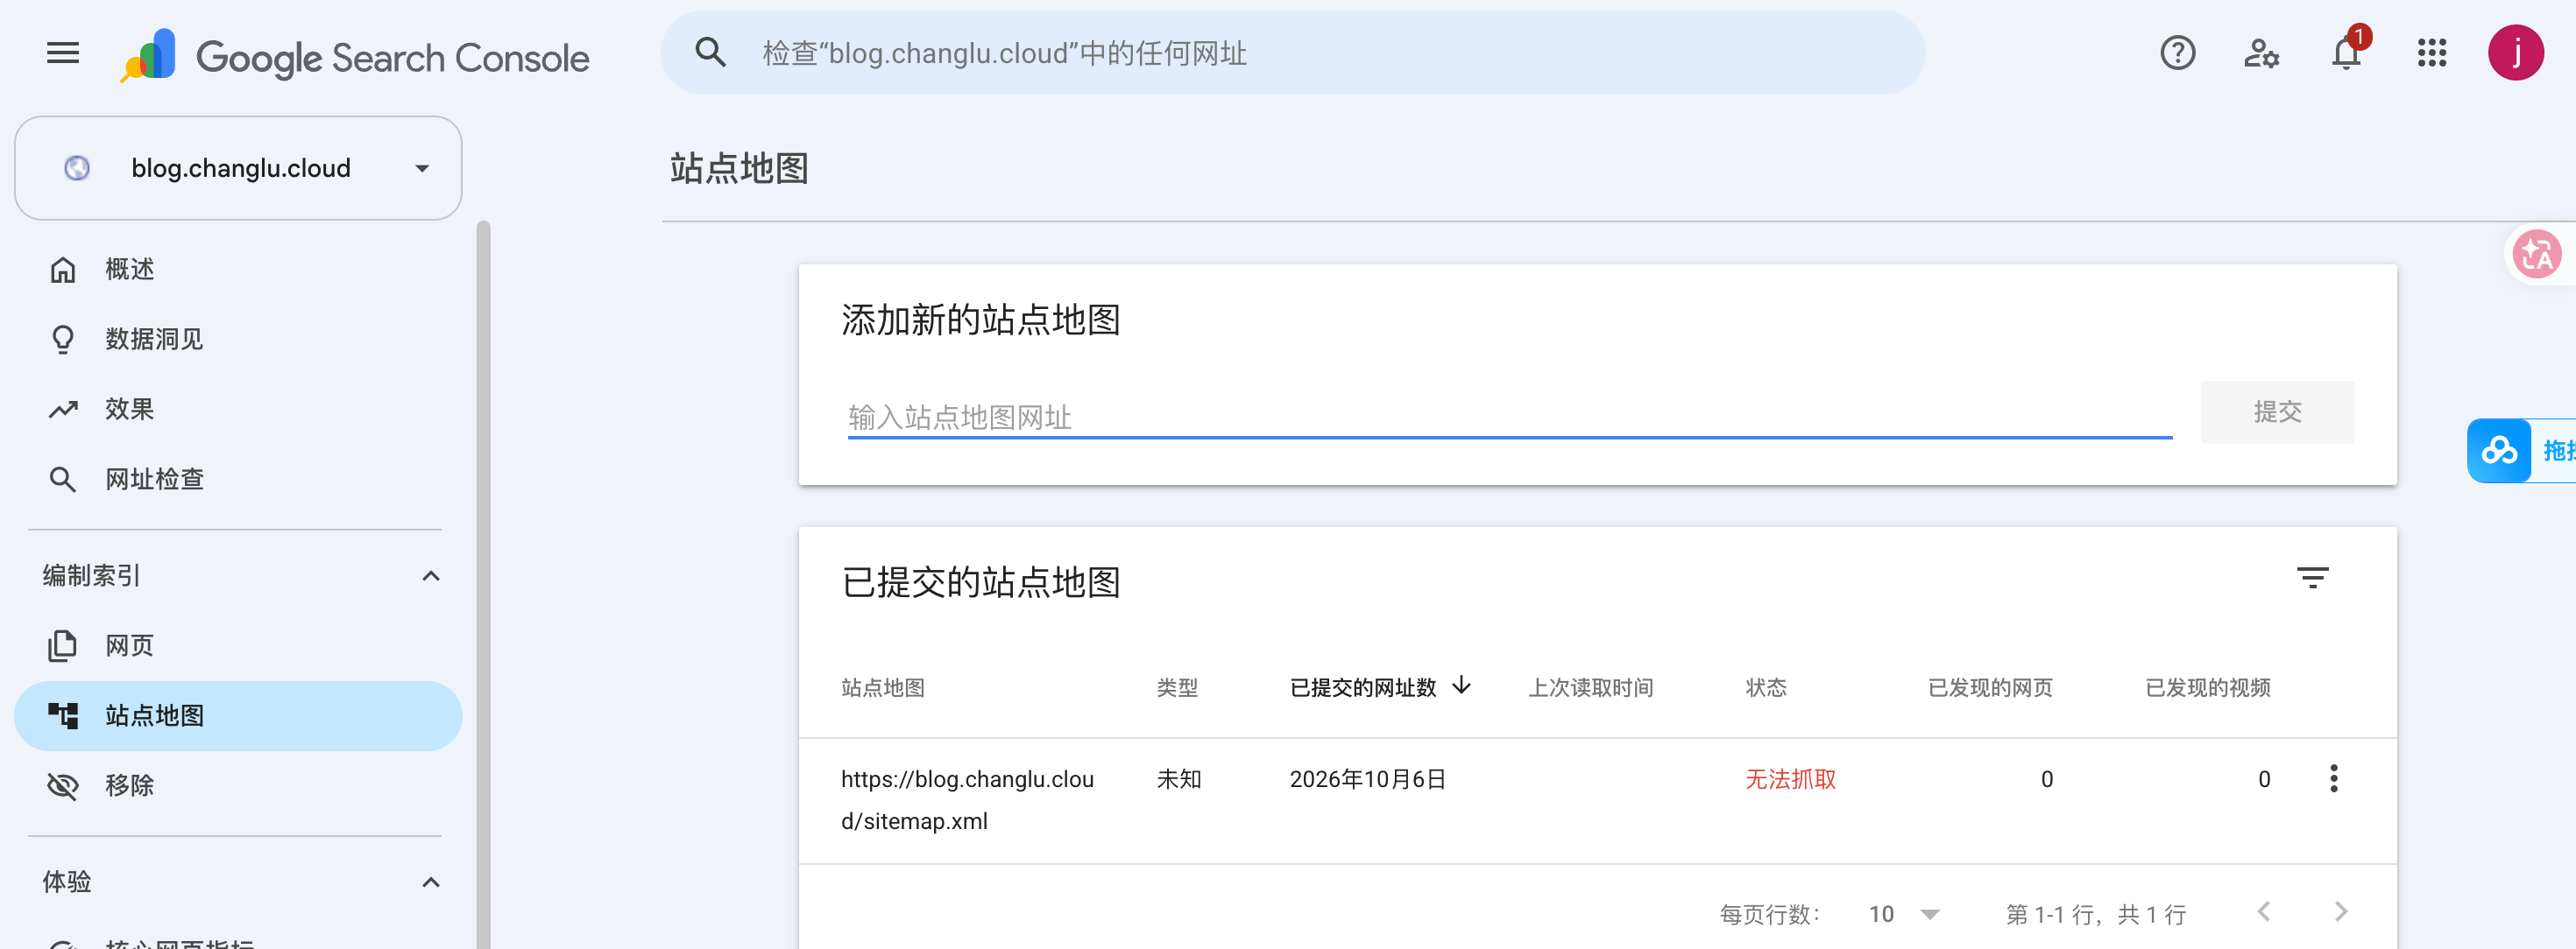Click the Google Search Console logo
Screen dimensions: 2576x949
355,56
